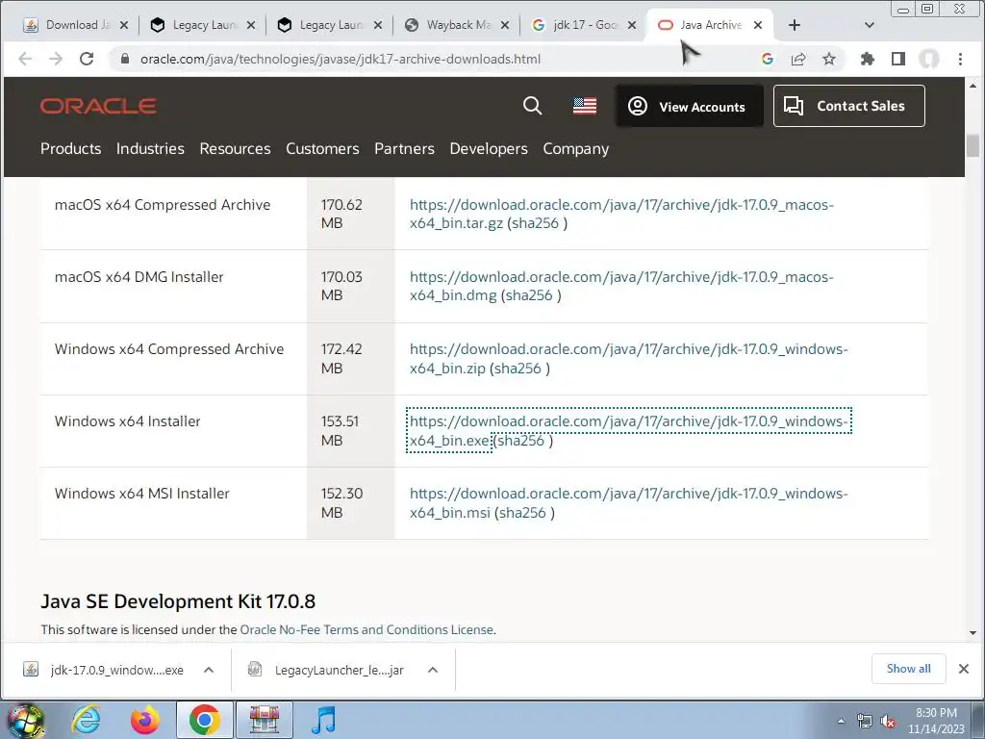The width and height of the screenshot is (985, 739).
Task: Go forward with the browser arrow
Action: (56, 59)
